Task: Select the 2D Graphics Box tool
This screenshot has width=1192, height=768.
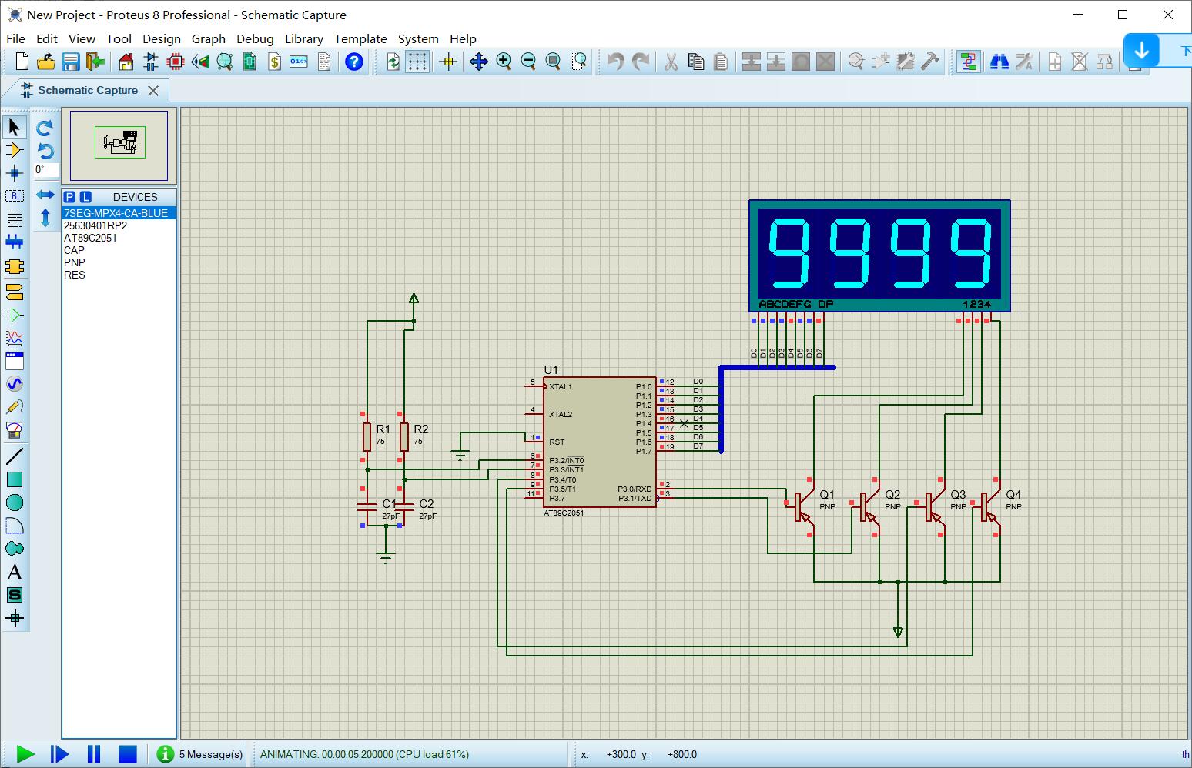Action: [15, 479]
